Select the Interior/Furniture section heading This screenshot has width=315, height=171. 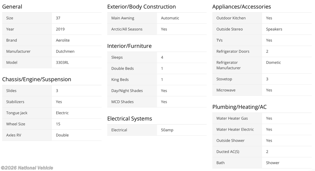tap(129, 46)
